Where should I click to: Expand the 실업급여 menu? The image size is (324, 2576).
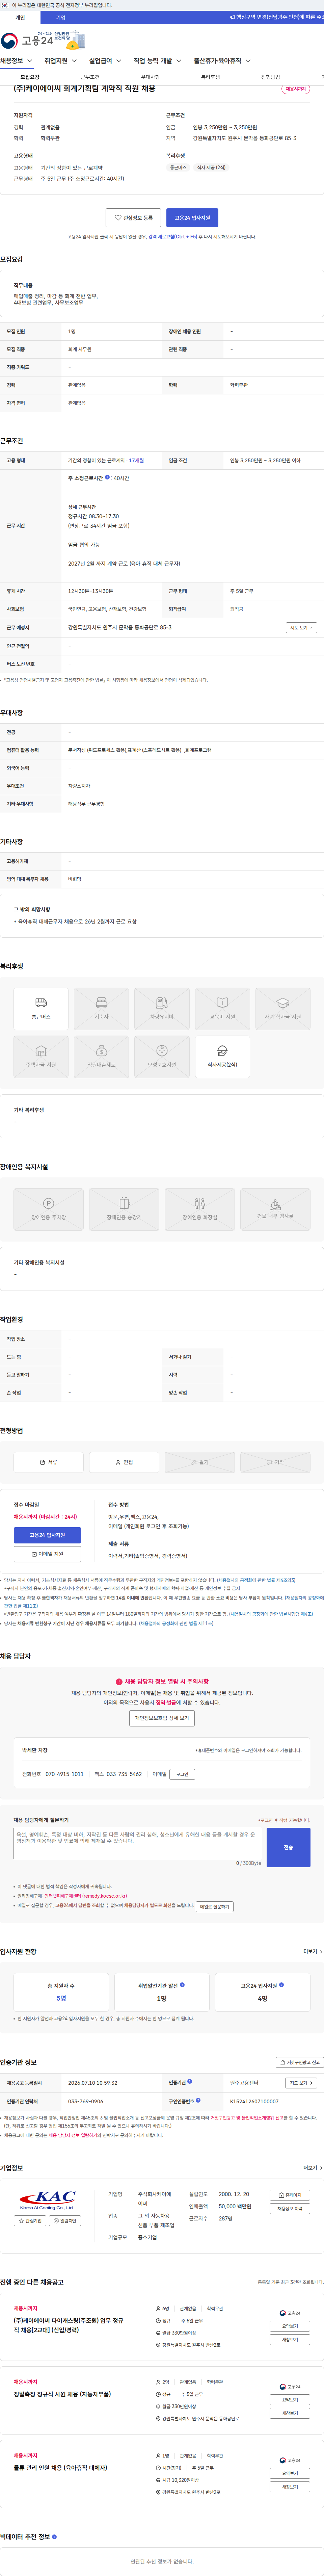(105, 61)
